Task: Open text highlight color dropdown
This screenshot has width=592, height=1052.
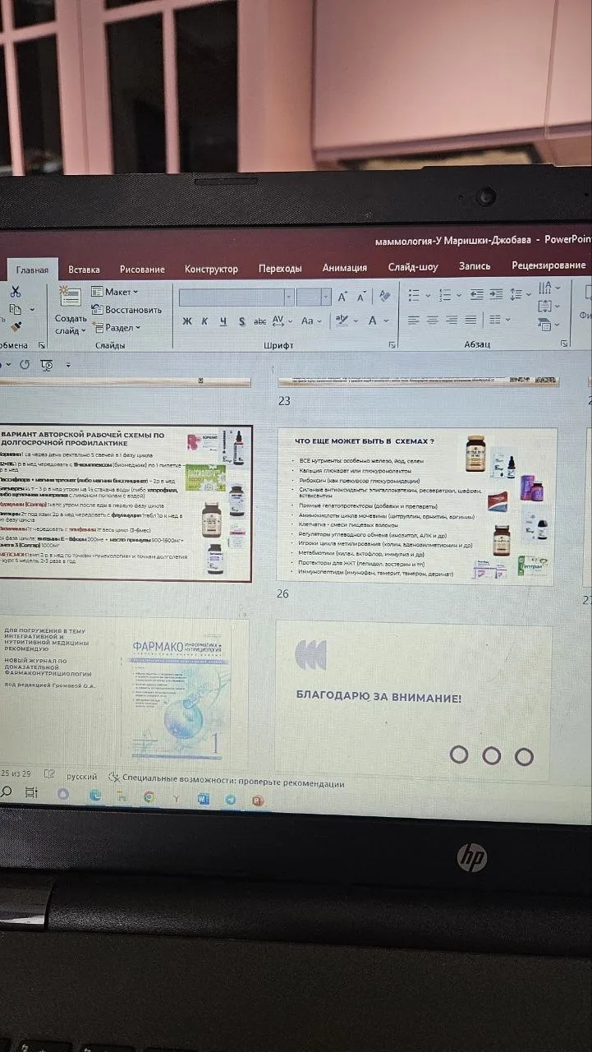Action: click(345, 321)
